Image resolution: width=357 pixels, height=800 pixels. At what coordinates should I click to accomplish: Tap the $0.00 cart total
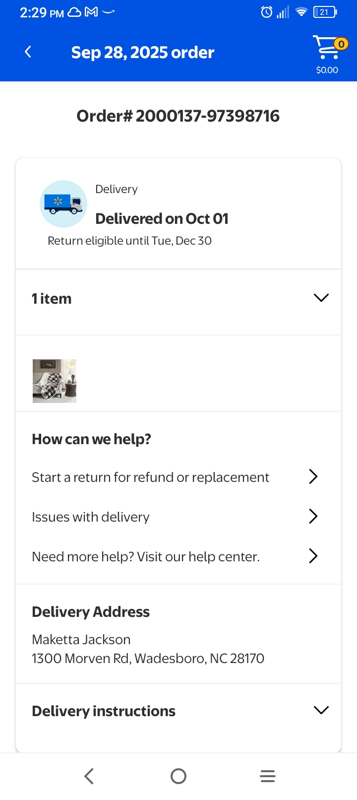pyautogui.click(x=327, y=70)
